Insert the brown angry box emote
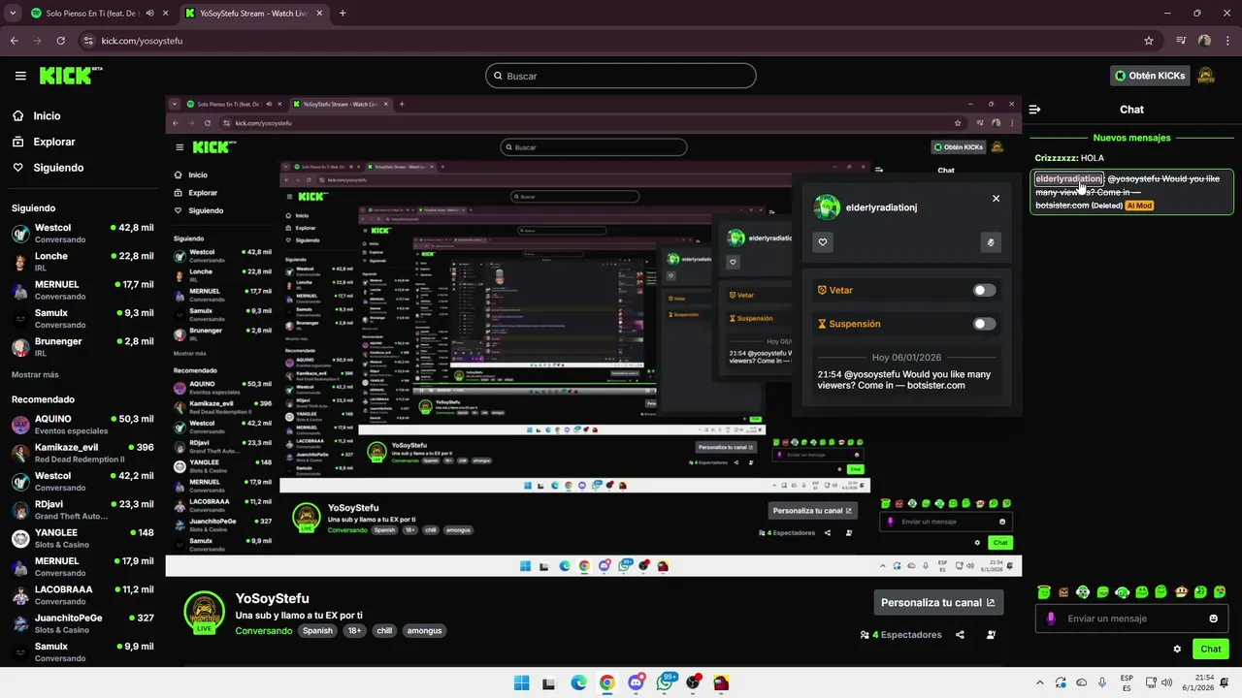This screenshot has width=1242, height=698. pyautogui.click(x=1063, y=591)
